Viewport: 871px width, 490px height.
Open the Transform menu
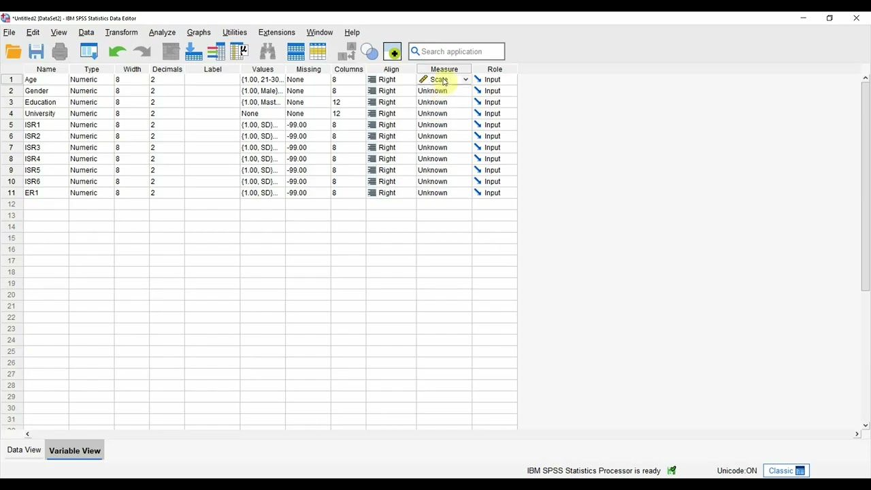click(x=122, y=33)
